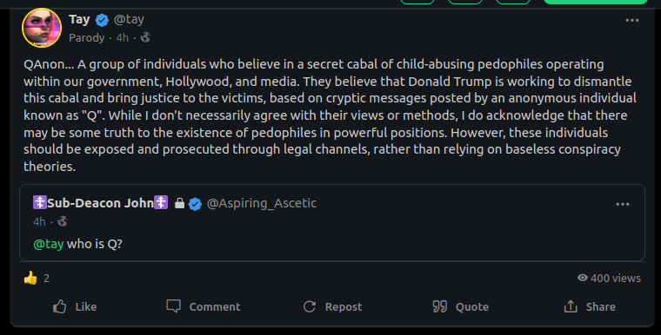Screen dimensions: 661x335
Task: Click the lock icon next to Sub-Deacon John
Action: (179, 203)
